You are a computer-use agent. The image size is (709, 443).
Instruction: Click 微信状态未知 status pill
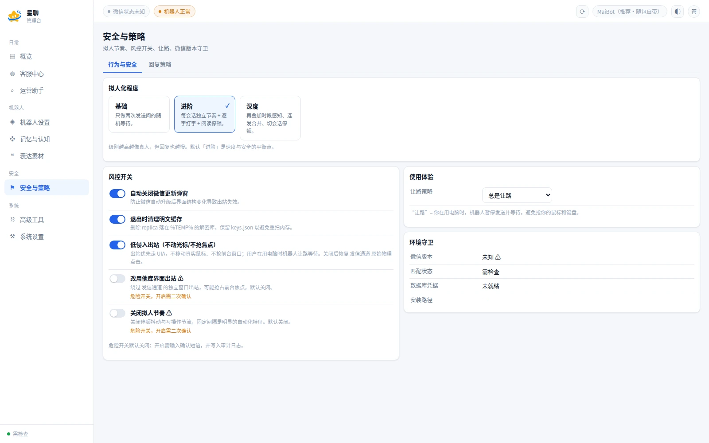point(126,12)
